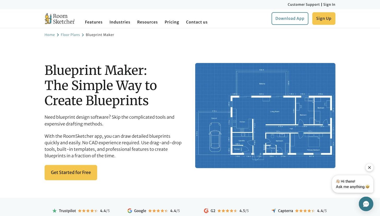Click the G2 rating label
The image size is (380, 216).
coord(213,211)
